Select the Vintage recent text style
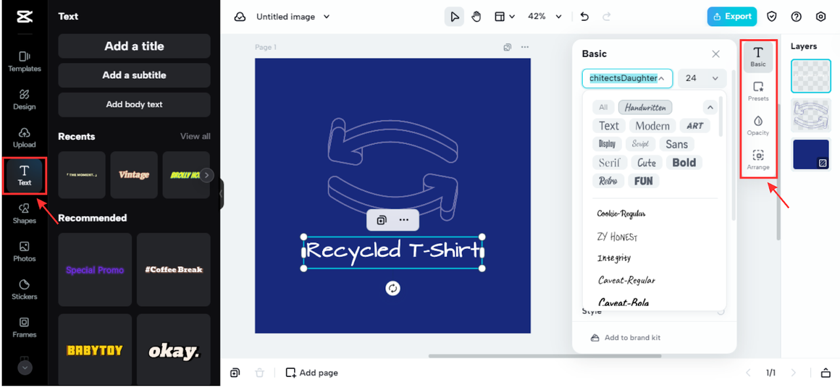The height and width of the screenshot is (390, 840). [x=134, y=175]
